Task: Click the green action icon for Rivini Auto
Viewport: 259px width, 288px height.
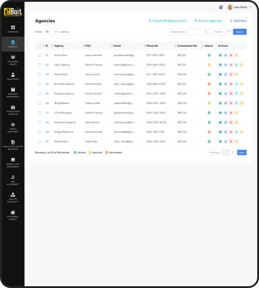Action: 220,55
